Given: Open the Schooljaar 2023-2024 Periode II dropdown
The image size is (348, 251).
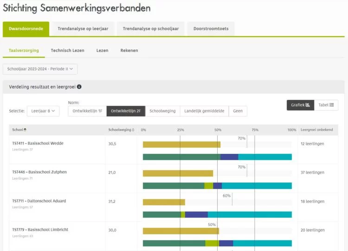Looking at the screenshot, I should 40,69.
